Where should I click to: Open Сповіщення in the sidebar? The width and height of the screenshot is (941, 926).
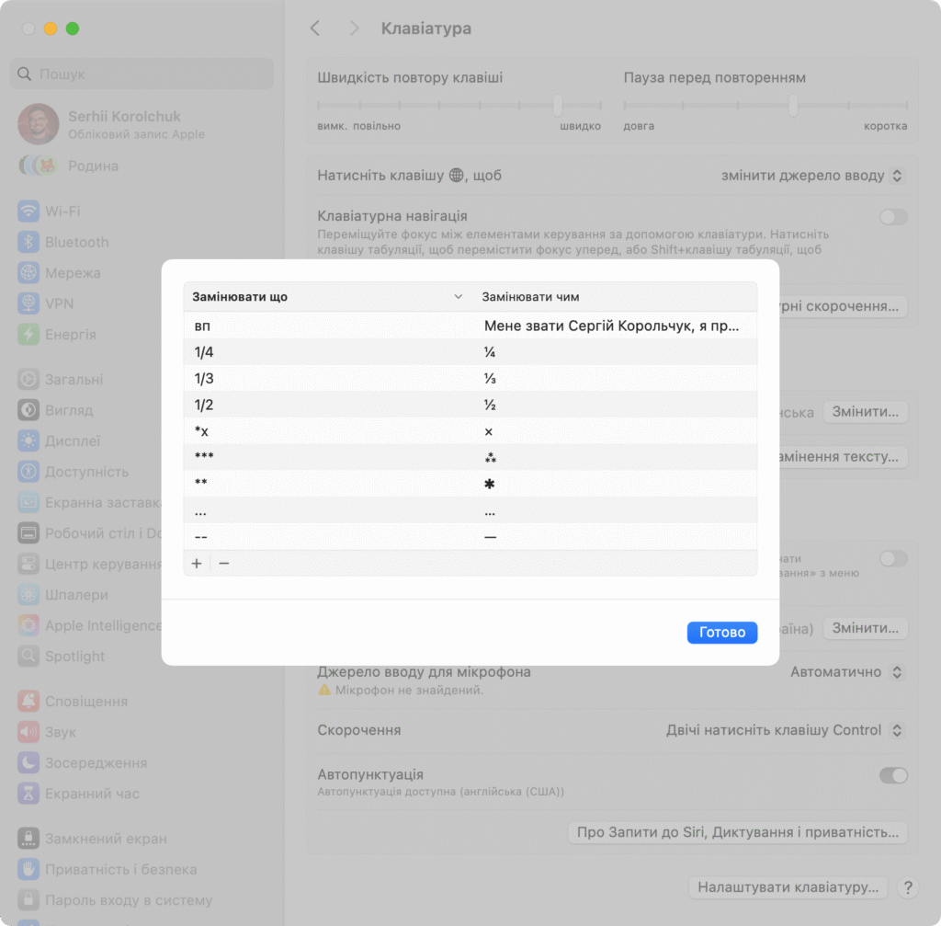pyautogui.click(x=85, y=702)
